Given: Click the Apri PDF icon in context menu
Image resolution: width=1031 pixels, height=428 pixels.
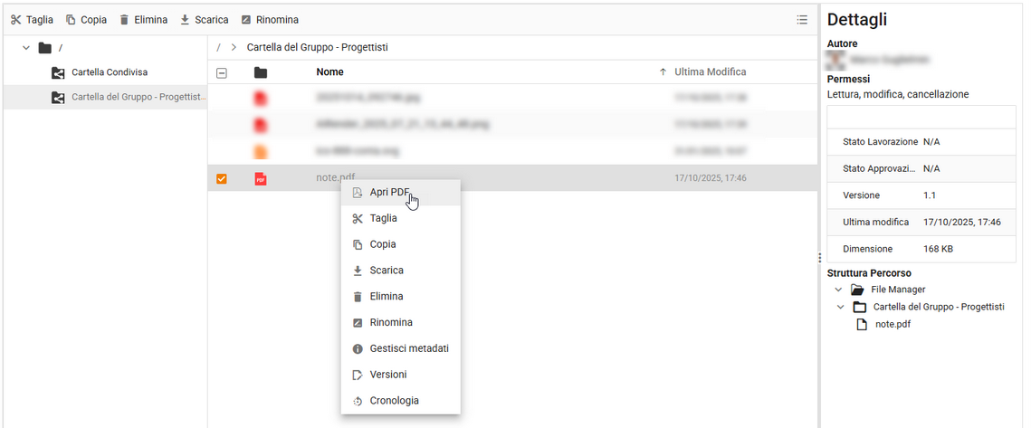Looking at the screenshot, I should click(358, 192).
